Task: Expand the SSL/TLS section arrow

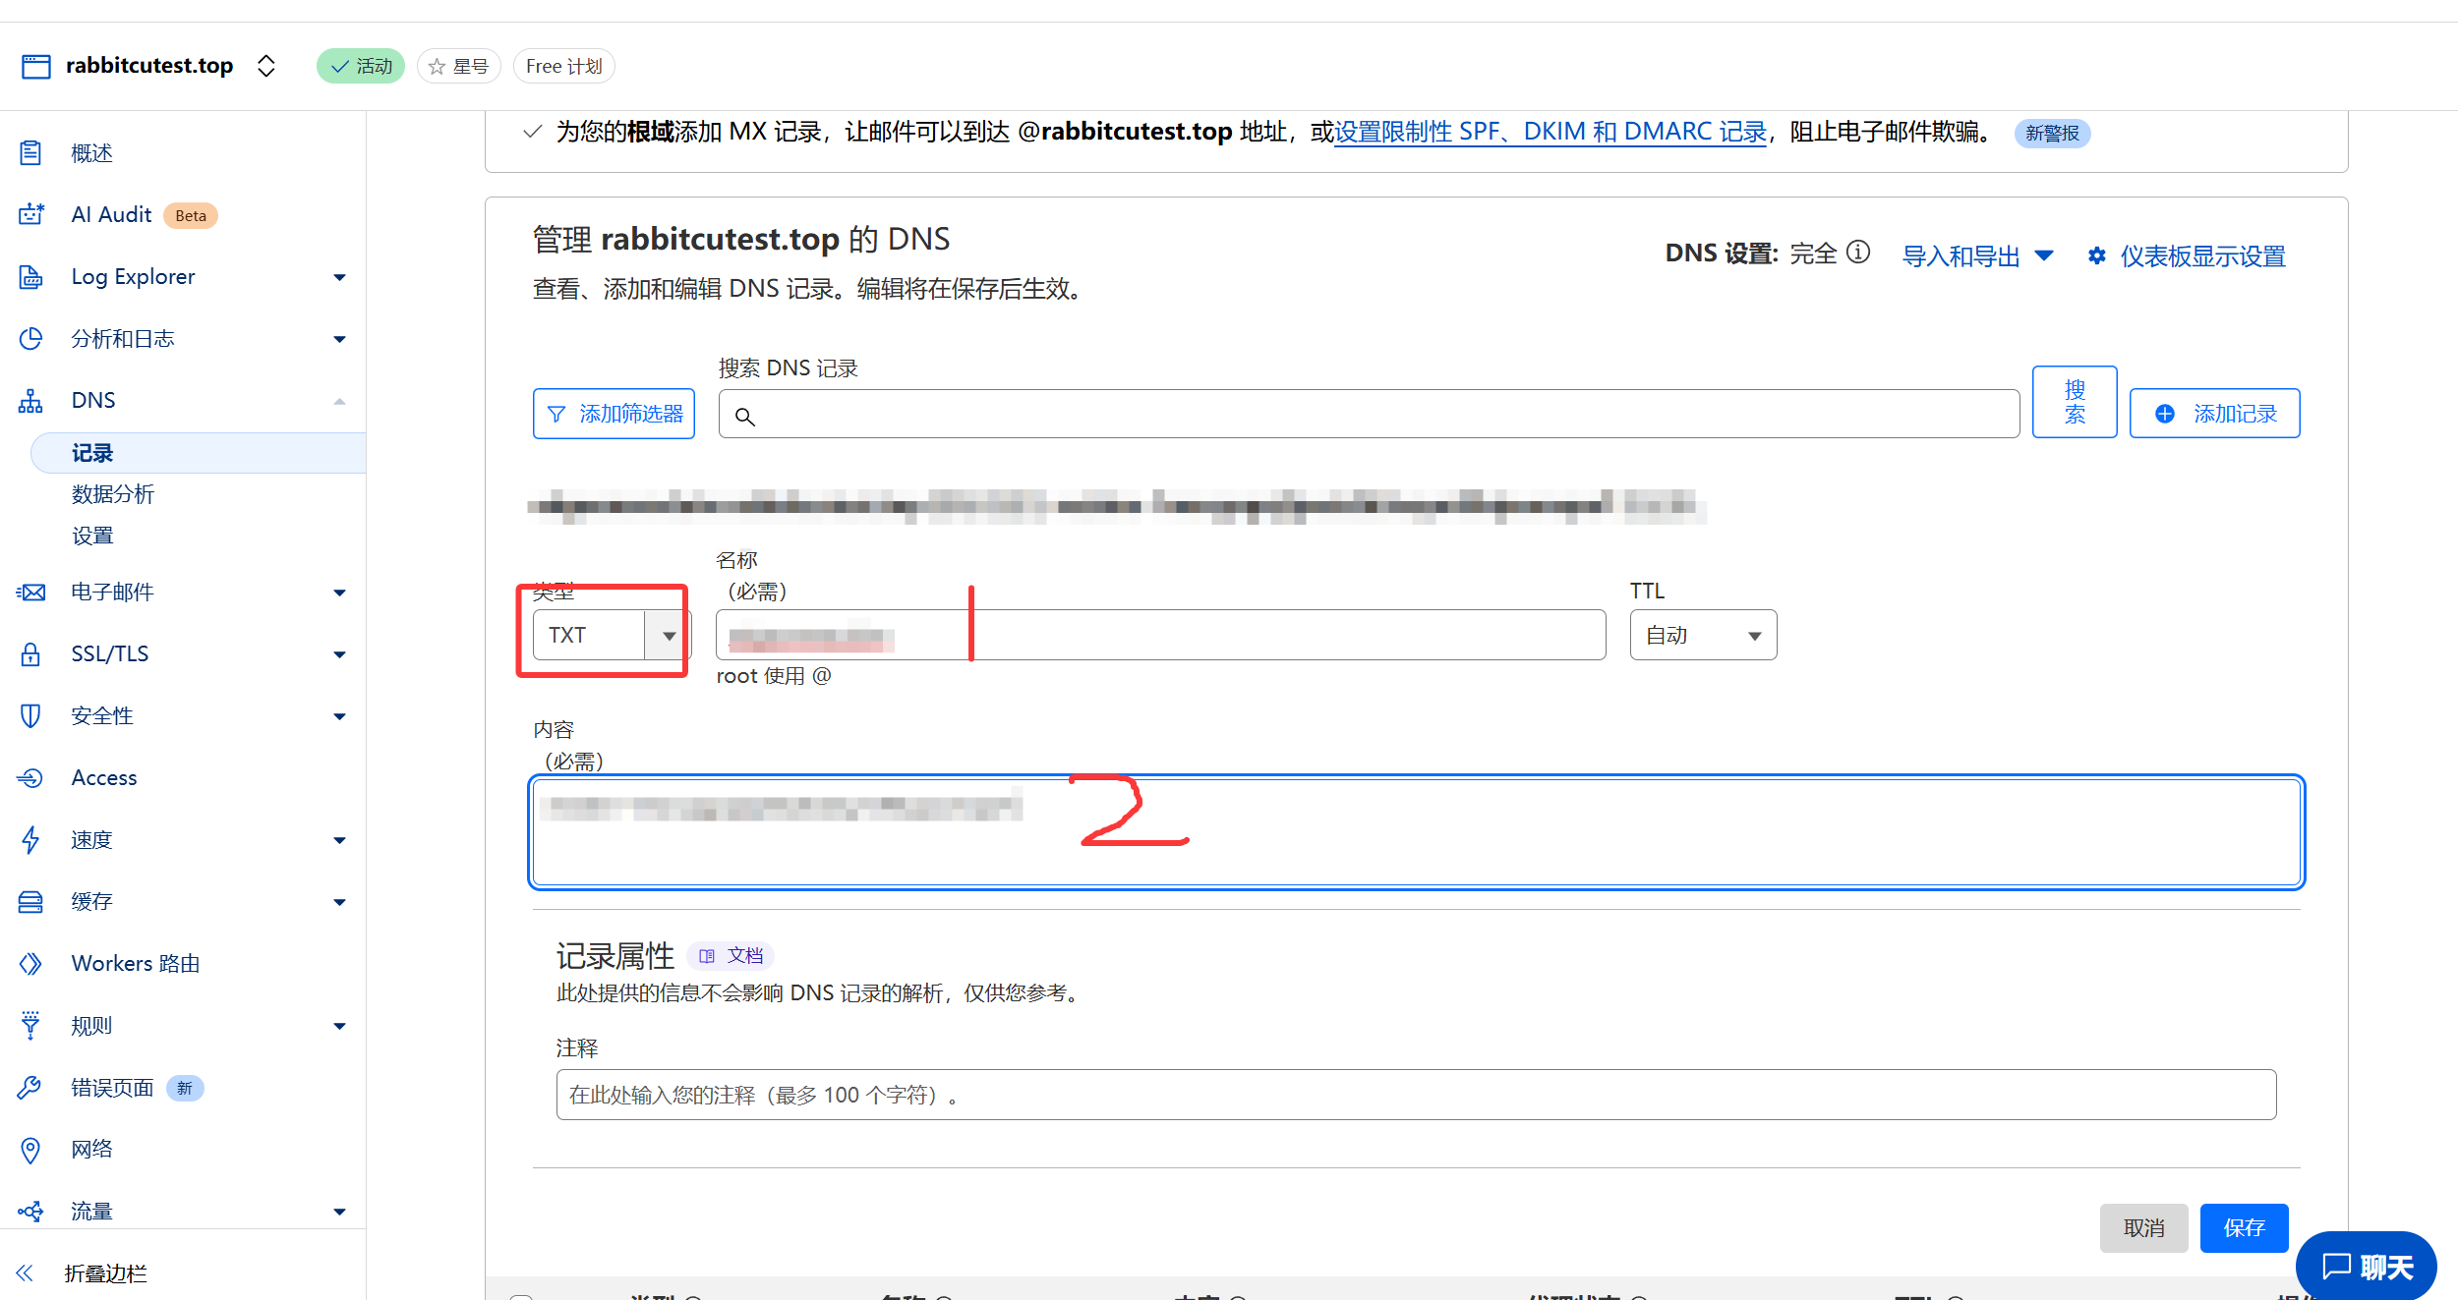Action: pyautogui.click(x=340, y=654)
